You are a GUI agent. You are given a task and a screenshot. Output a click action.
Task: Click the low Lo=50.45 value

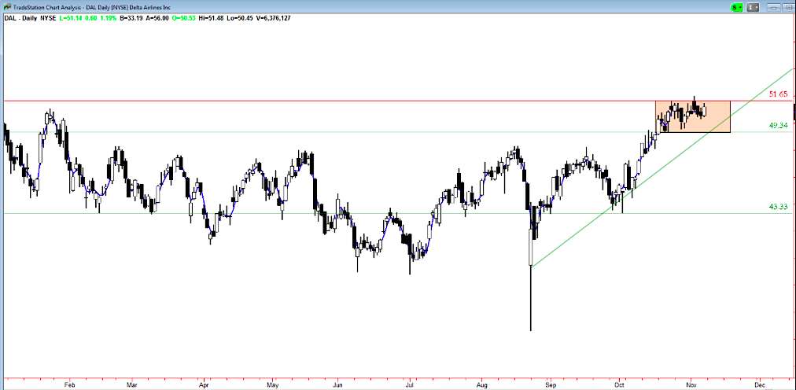point(241,18)
